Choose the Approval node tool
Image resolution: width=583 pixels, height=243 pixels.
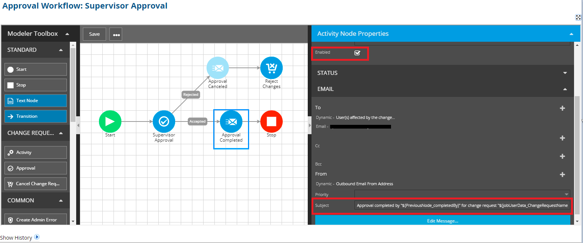(x=35, y=168)
